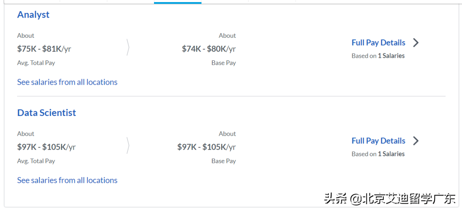The height and width of the screenshot is (211, 462).
Task: Click the divider arrow between Data Scientist pay figures
Action: click(x=128, y=146)
